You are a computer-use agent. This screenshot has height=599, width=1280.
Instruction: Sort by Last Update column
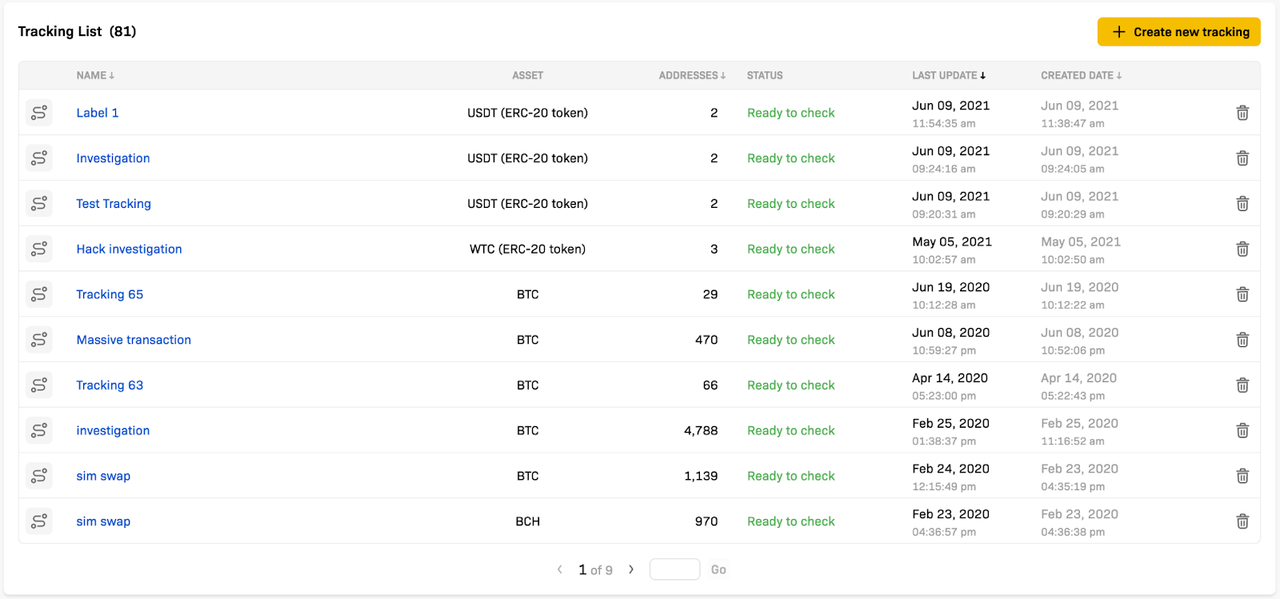949,75
